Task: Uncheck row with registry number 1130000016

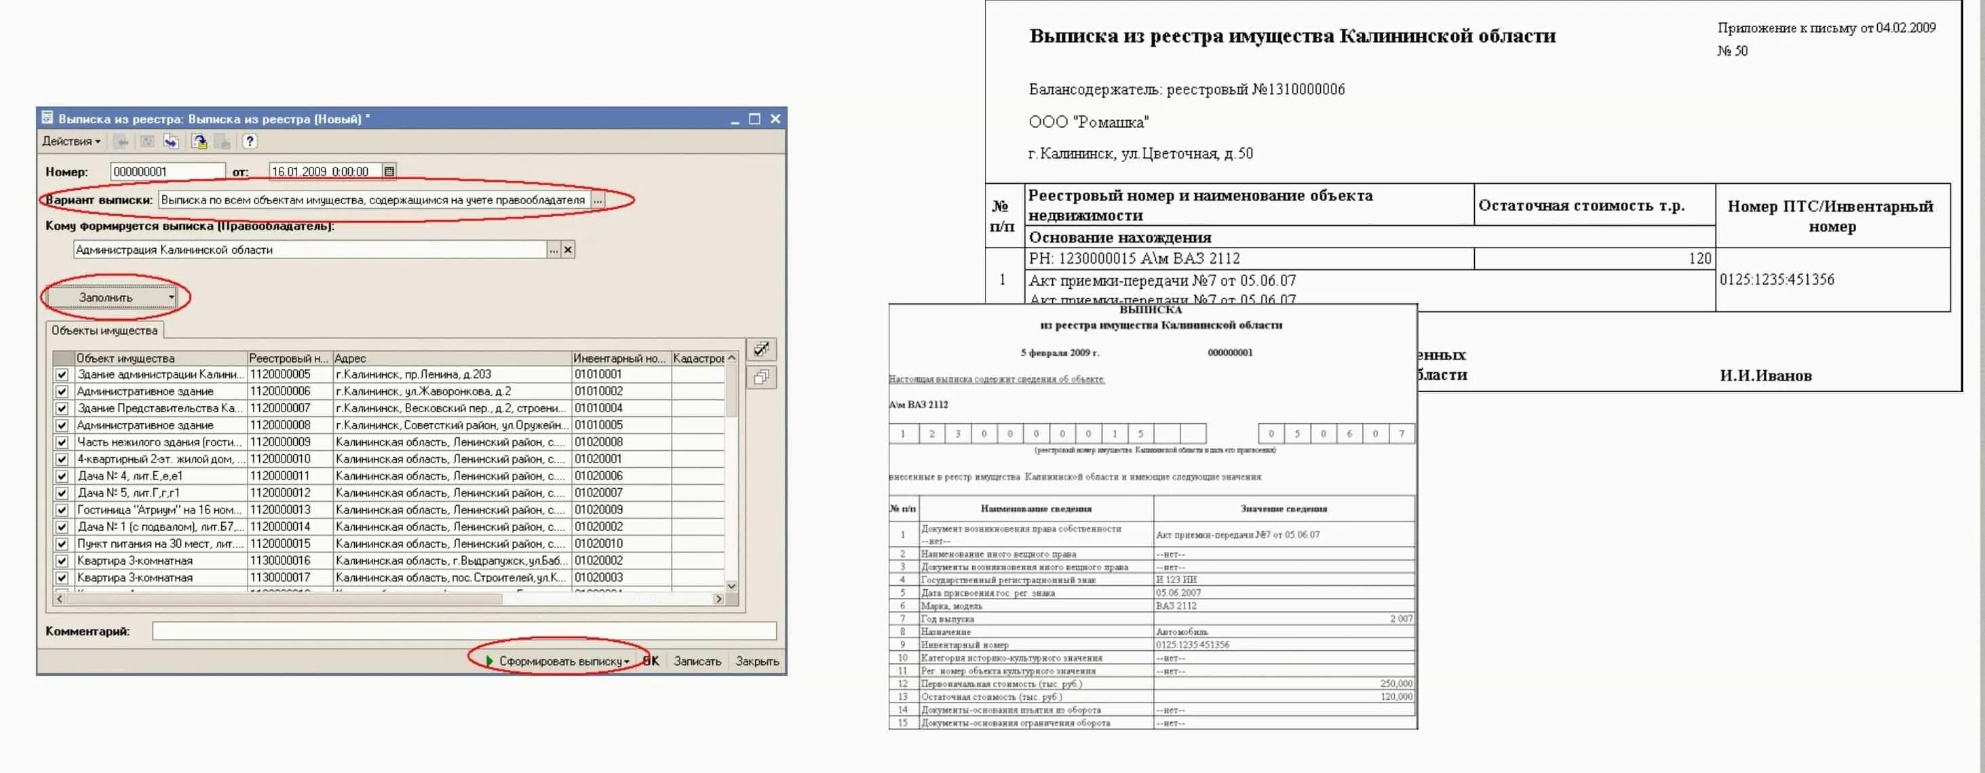Action: pos(62,561)
